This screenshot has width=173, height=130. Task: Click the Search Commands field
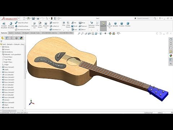pyautogui.click(x=144, y=18)
